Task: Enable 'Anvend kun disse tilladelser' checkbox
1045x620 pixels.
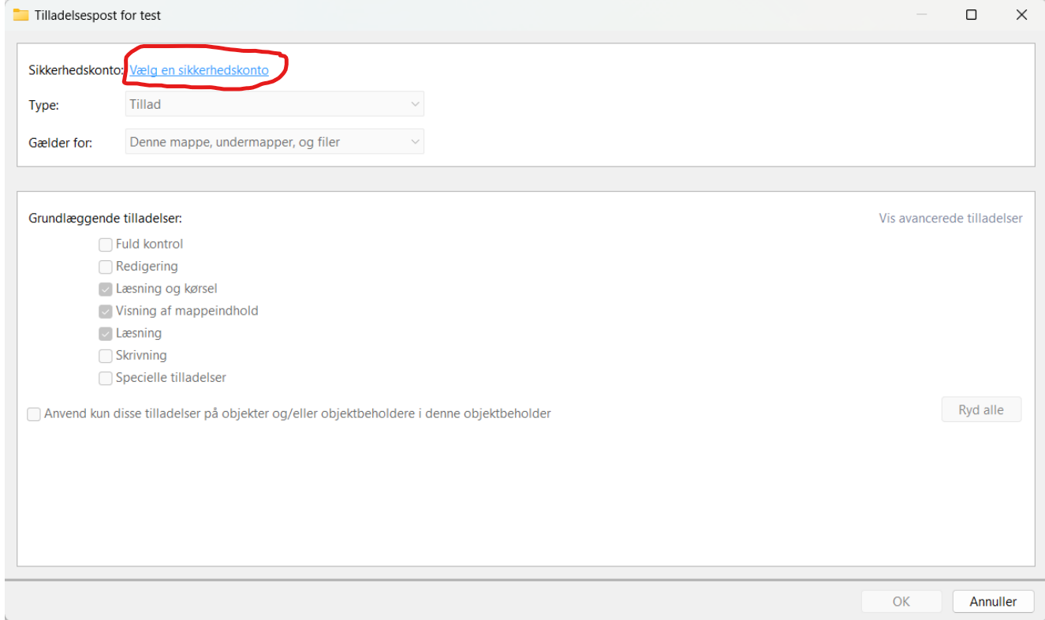Action: click(x=35, y=414)
